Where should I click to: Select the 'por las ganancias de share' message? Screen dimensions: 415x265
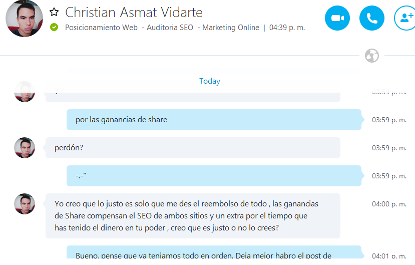click(214, 120)
